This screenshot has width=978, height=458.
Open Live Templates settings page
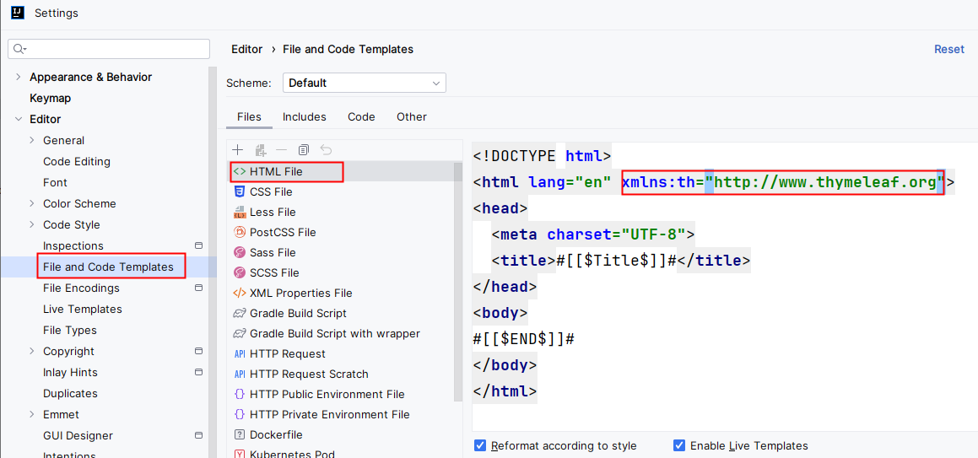point(83,309)
